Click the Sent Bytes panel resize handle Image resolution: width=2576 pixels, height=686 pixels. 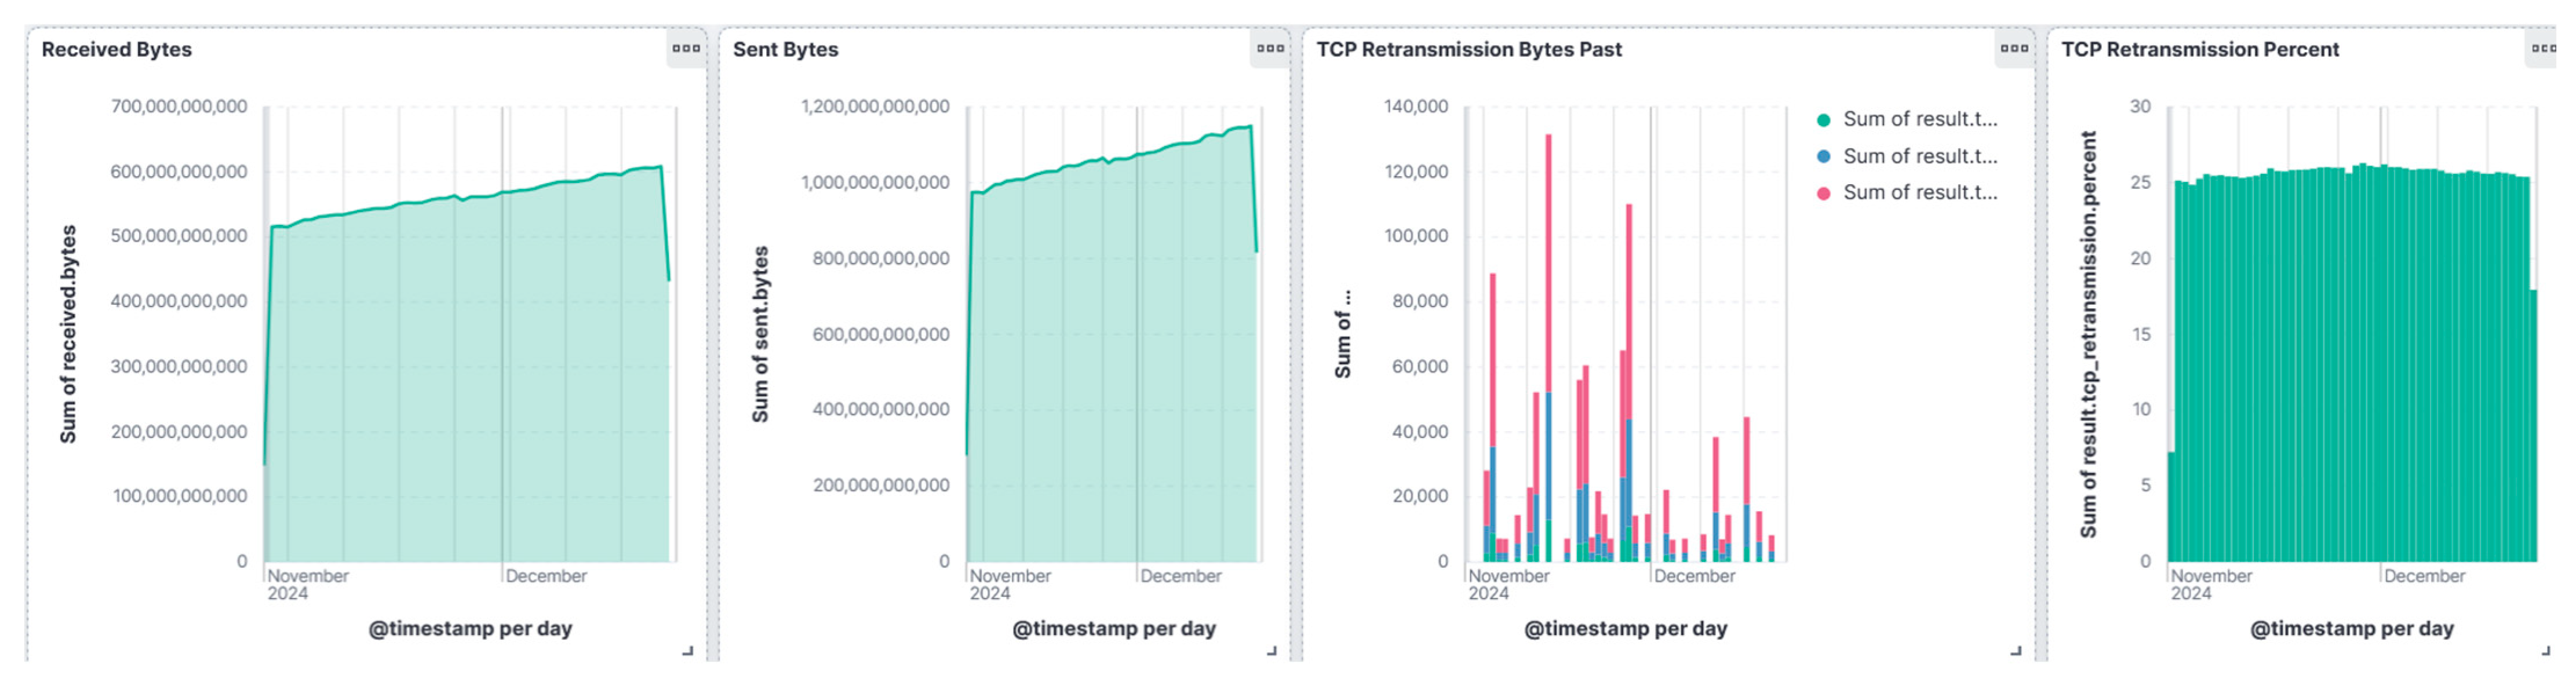(1272, 651)
